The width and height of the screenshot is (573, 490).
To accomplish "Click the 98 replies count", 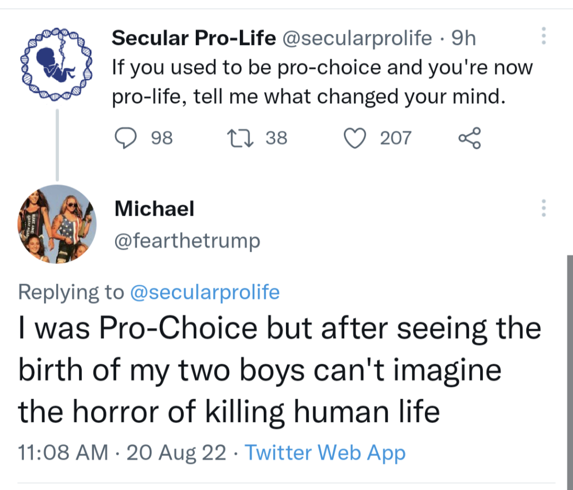I will pyautogui.click(x=162, y=138).
